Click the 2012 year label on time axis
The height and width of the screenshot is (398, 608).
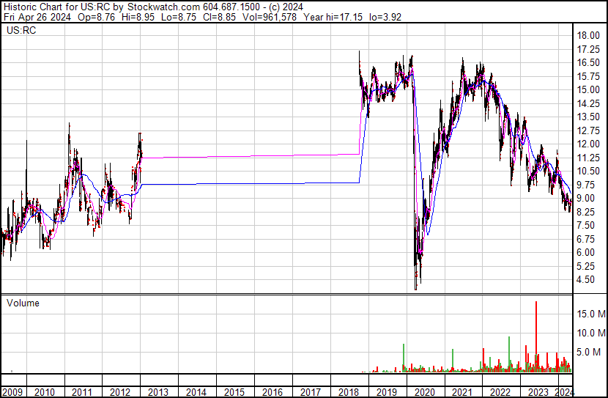120,392
